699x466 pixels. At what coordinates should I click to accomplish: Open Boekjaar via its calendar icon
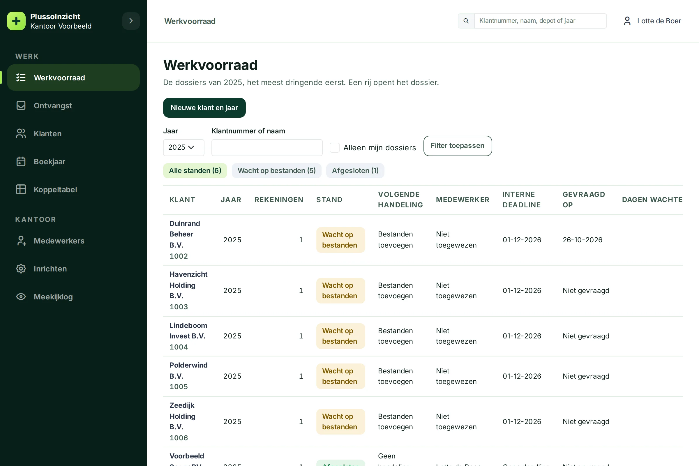pos(21,161)
